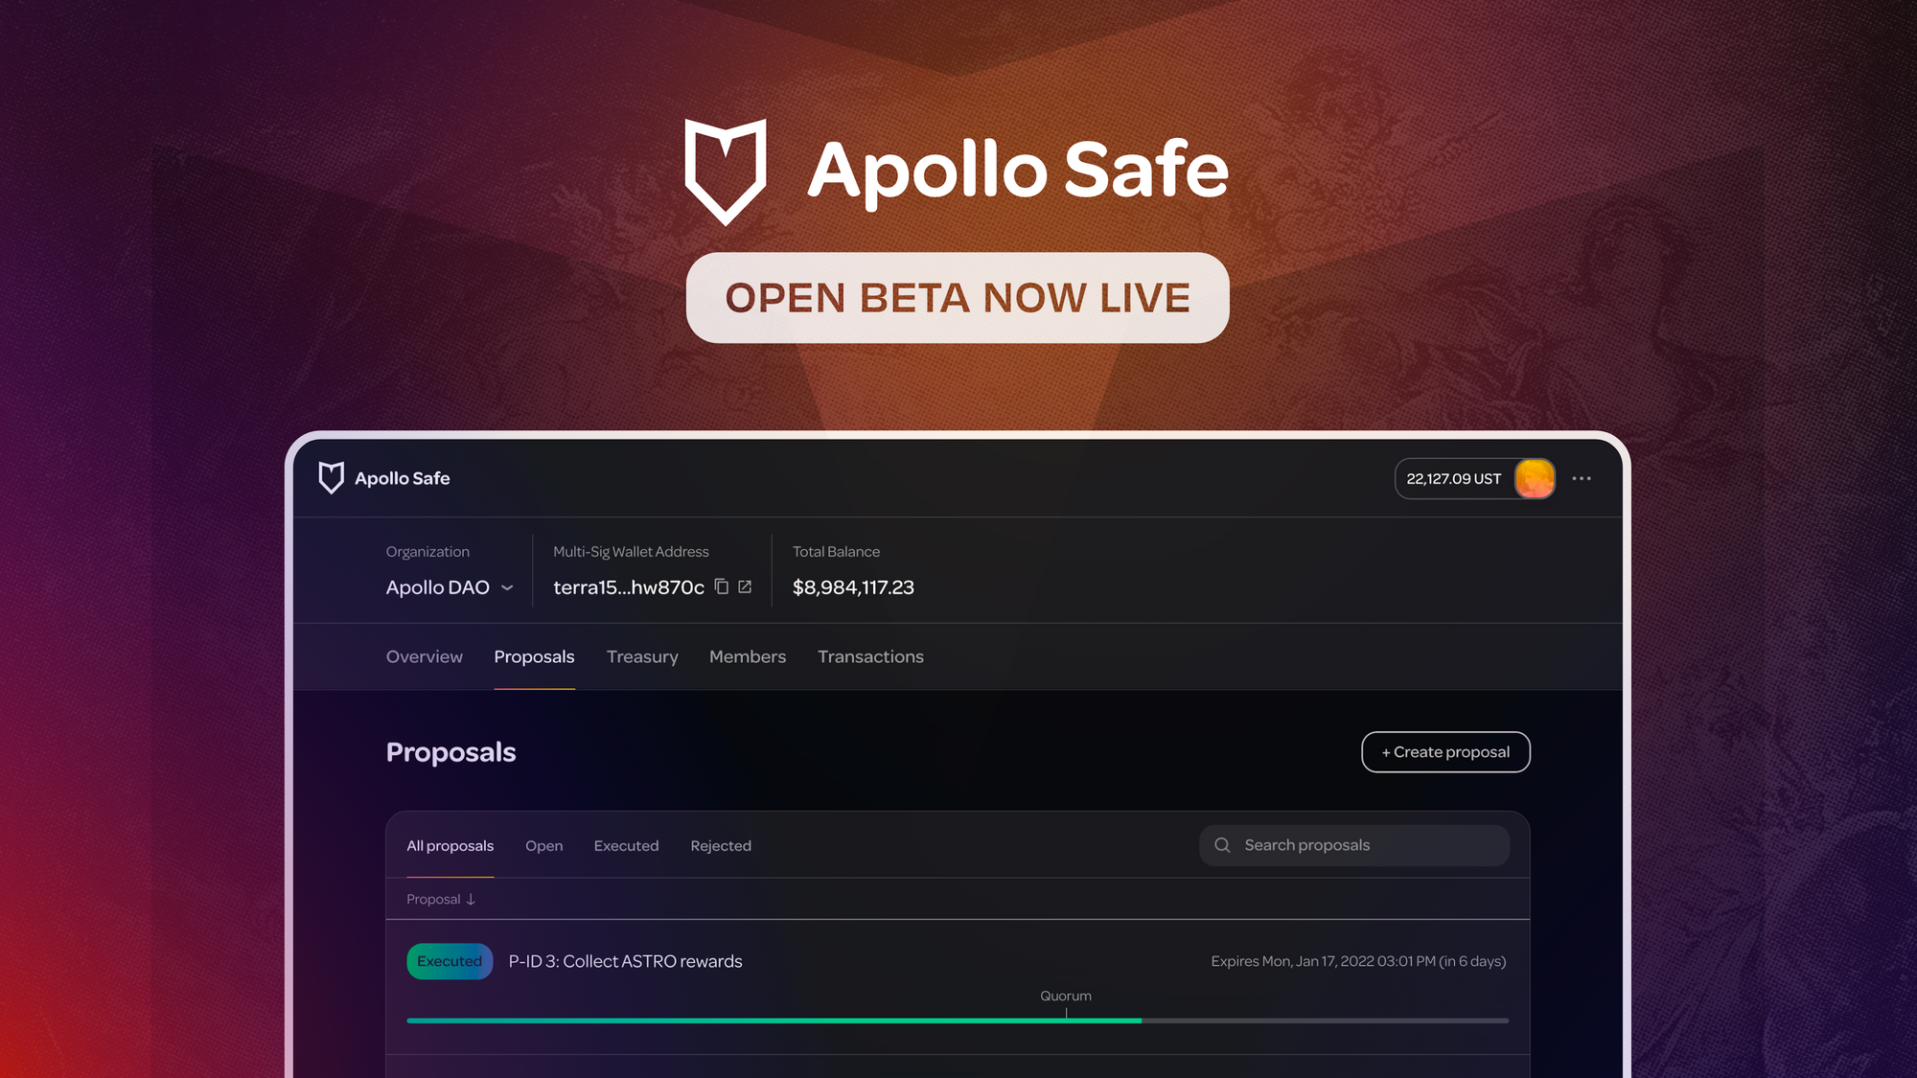Click the Open proposals filter toggle
The width and height of the screenshot is (1917, 1078).
point(543,845)
